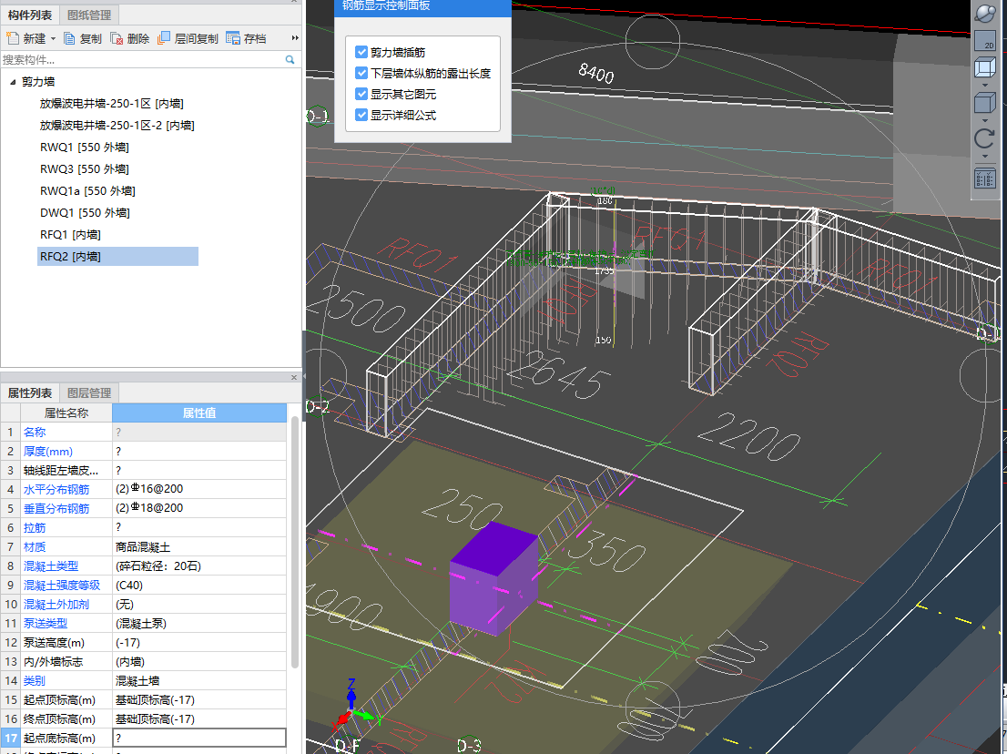Select RFQ2 [内墙] item
Viewport: 1007px width, 754px height.
coord(117,256)
